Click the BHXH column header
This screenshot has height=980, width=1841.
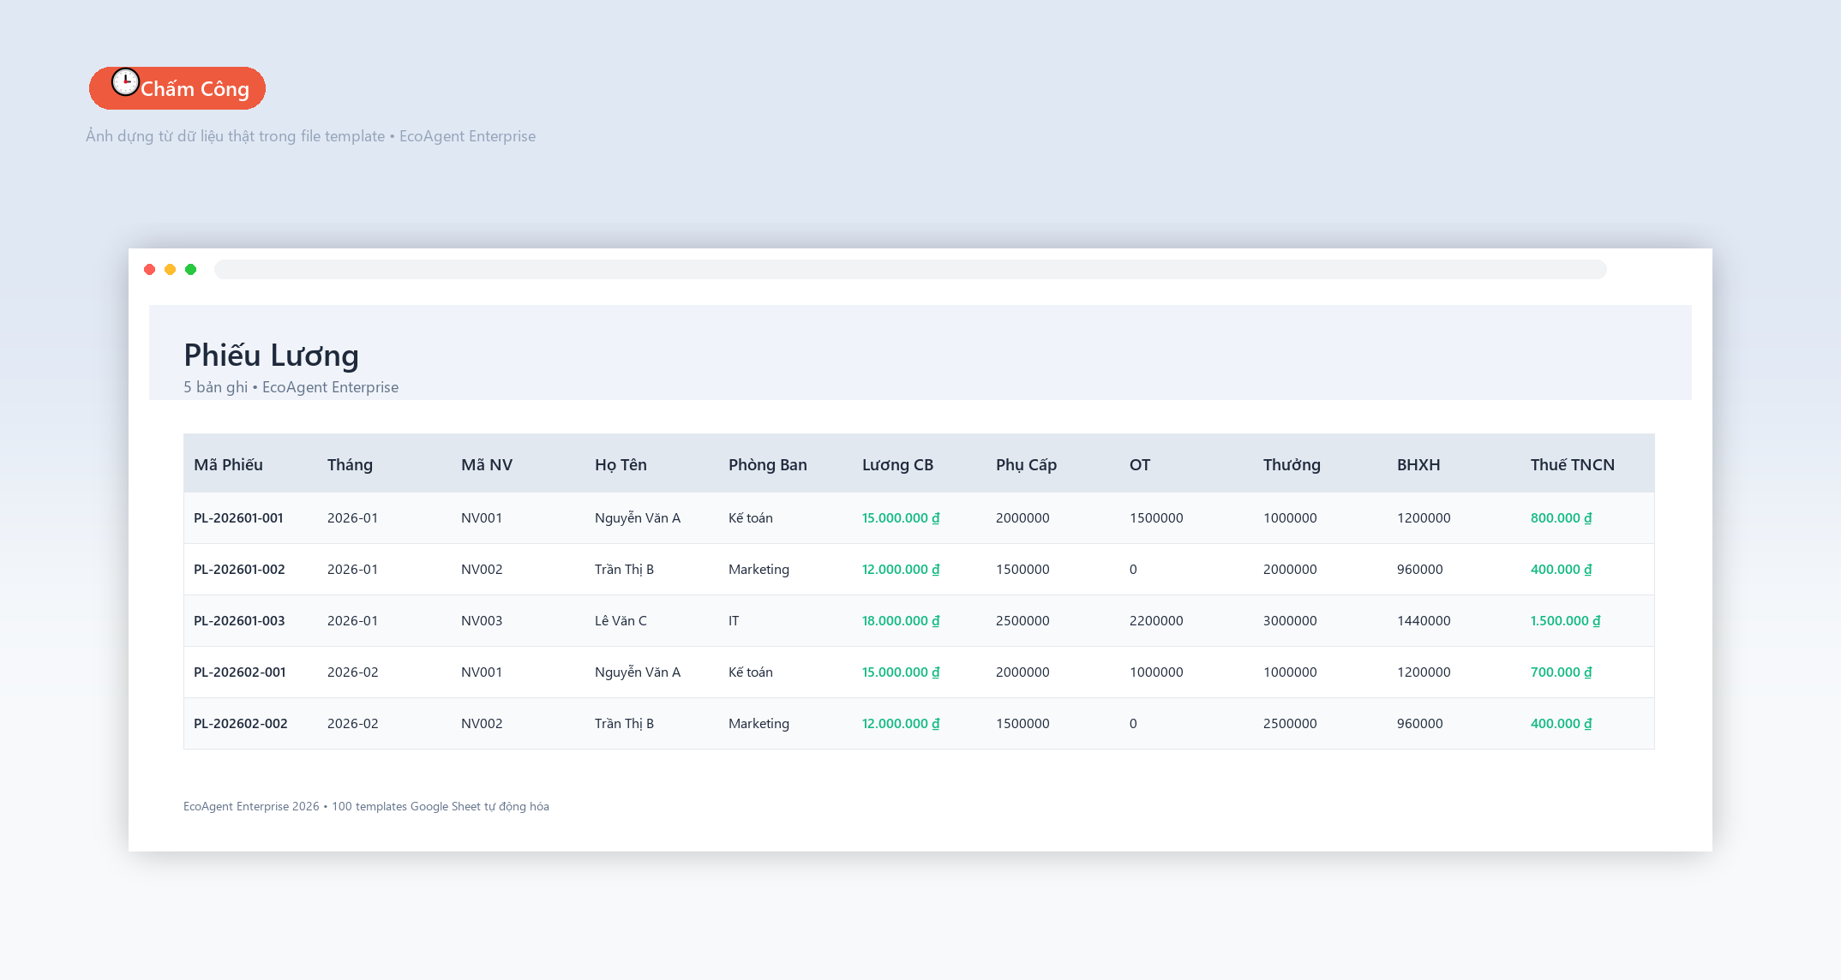point(1418,464)
